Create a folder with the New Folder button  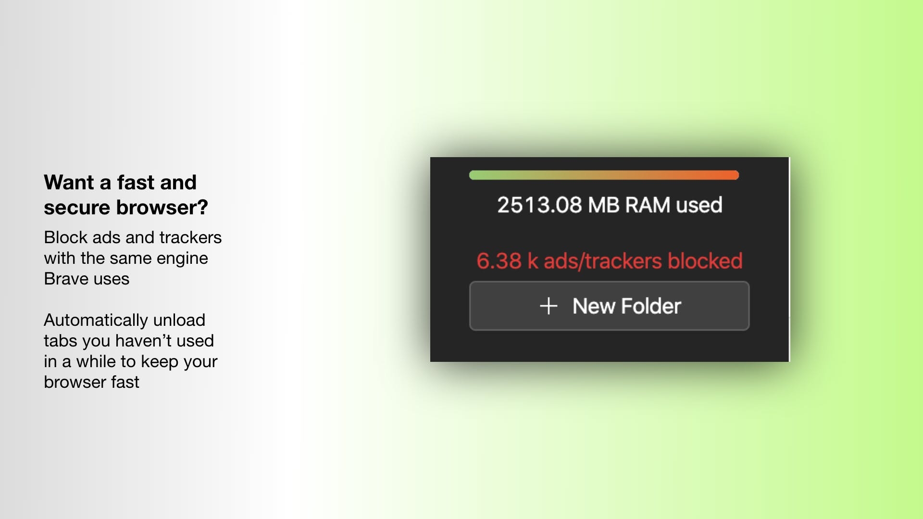[x=609, y=306]
